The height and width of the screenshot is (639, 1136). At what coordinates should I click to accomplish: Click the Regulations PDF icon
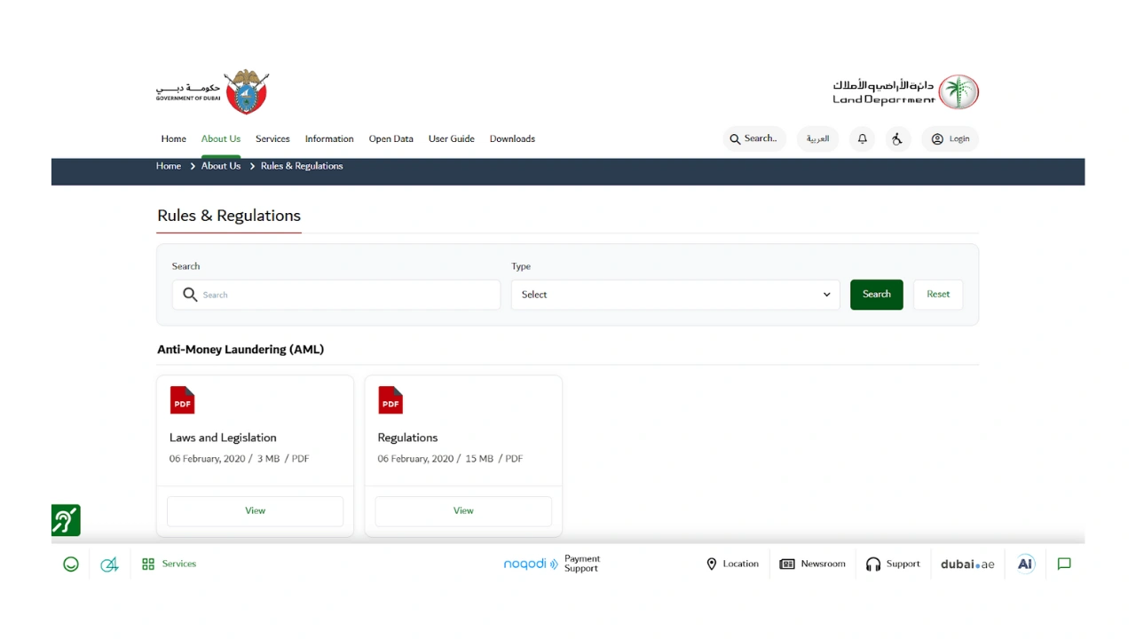(x=390, y=400)
